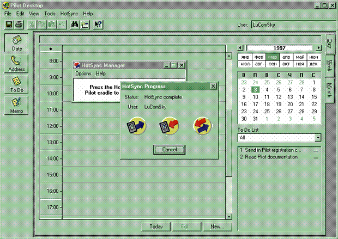Viewport: 338px width, 239px height.
Task: Select day 10 in the calendar
Action: pyautogui.click(x=256, y=97)
